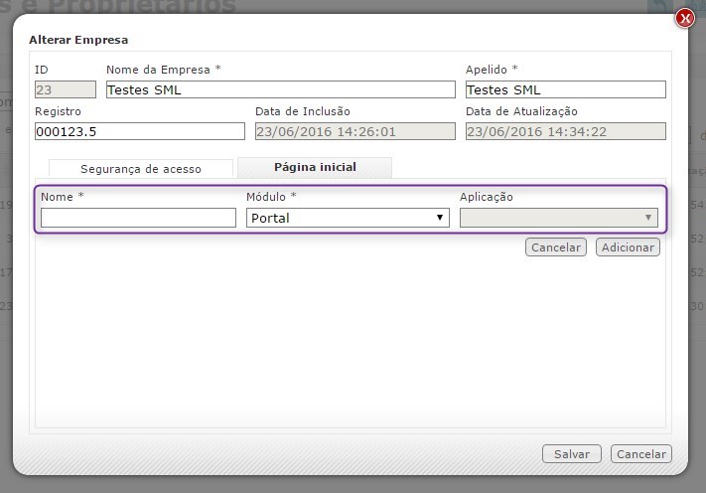This screenshot has width=706, height=493.
Task: Click the disabled ID field showing 23
Action: (65, 89)
